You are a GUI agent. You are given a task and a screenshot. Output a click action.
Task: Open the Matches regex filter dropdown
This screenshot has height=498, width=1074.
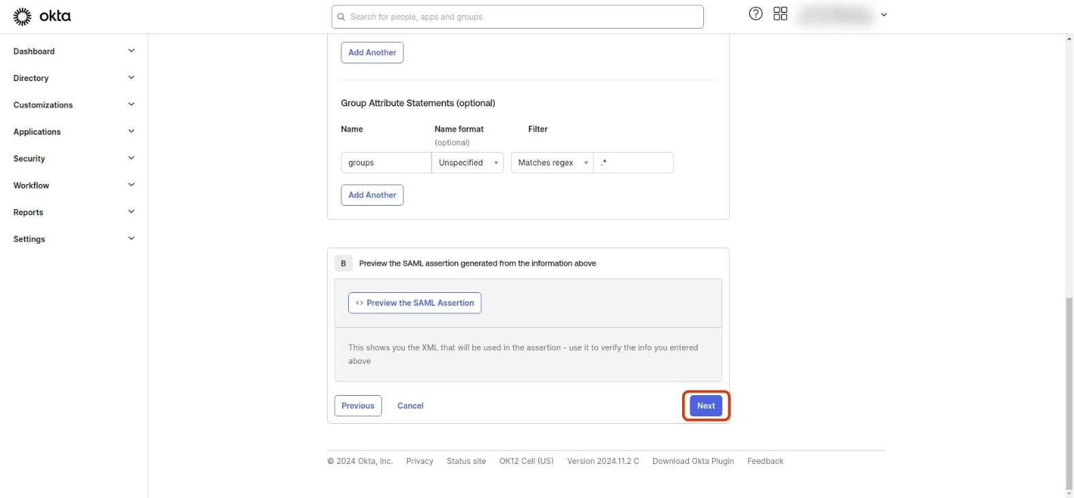coord(552,163)
